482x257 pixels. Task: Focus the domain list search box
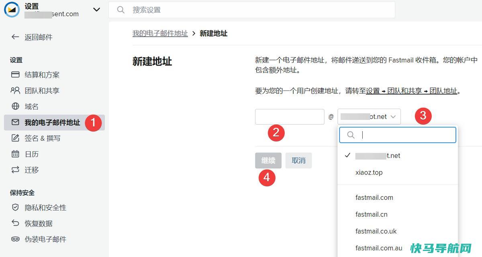point(398,135)
